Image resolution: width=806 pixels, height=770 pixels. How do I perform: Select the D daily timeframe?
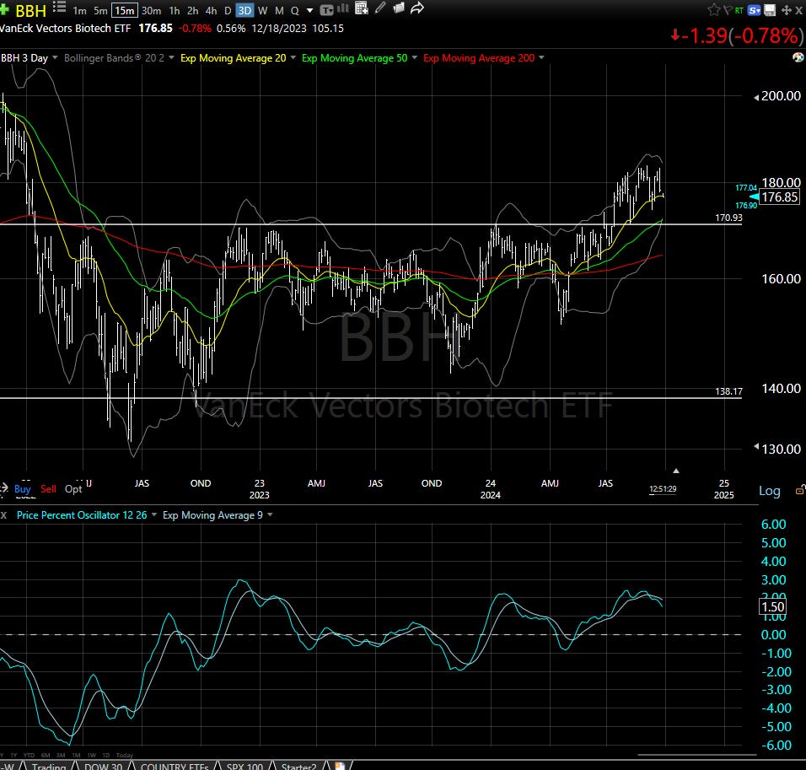coord(228,10)
